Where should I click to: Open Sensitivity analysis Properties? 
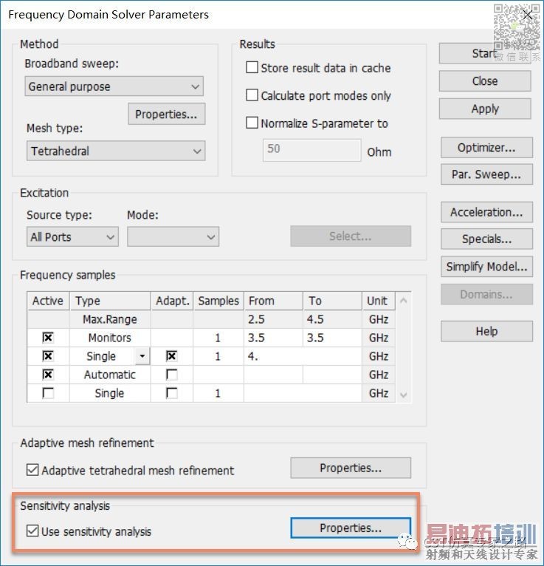tap(351, 528)
